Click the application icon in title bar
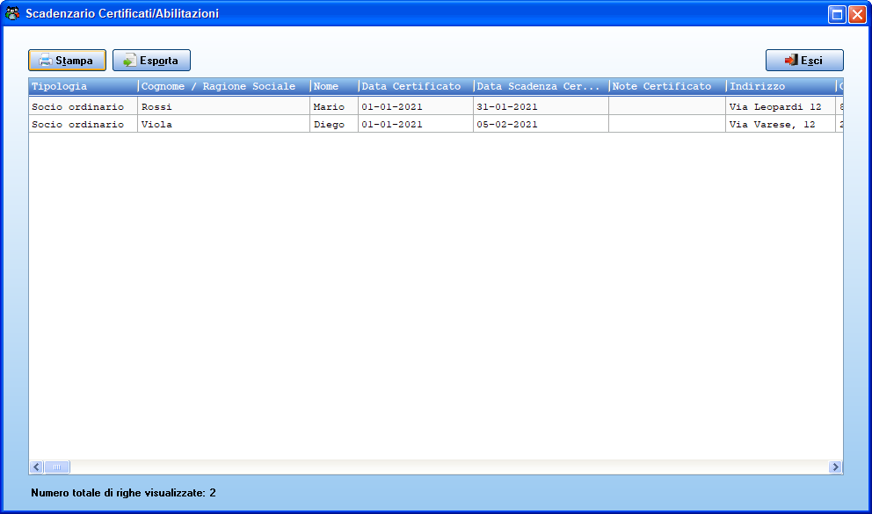 point(12,13)
